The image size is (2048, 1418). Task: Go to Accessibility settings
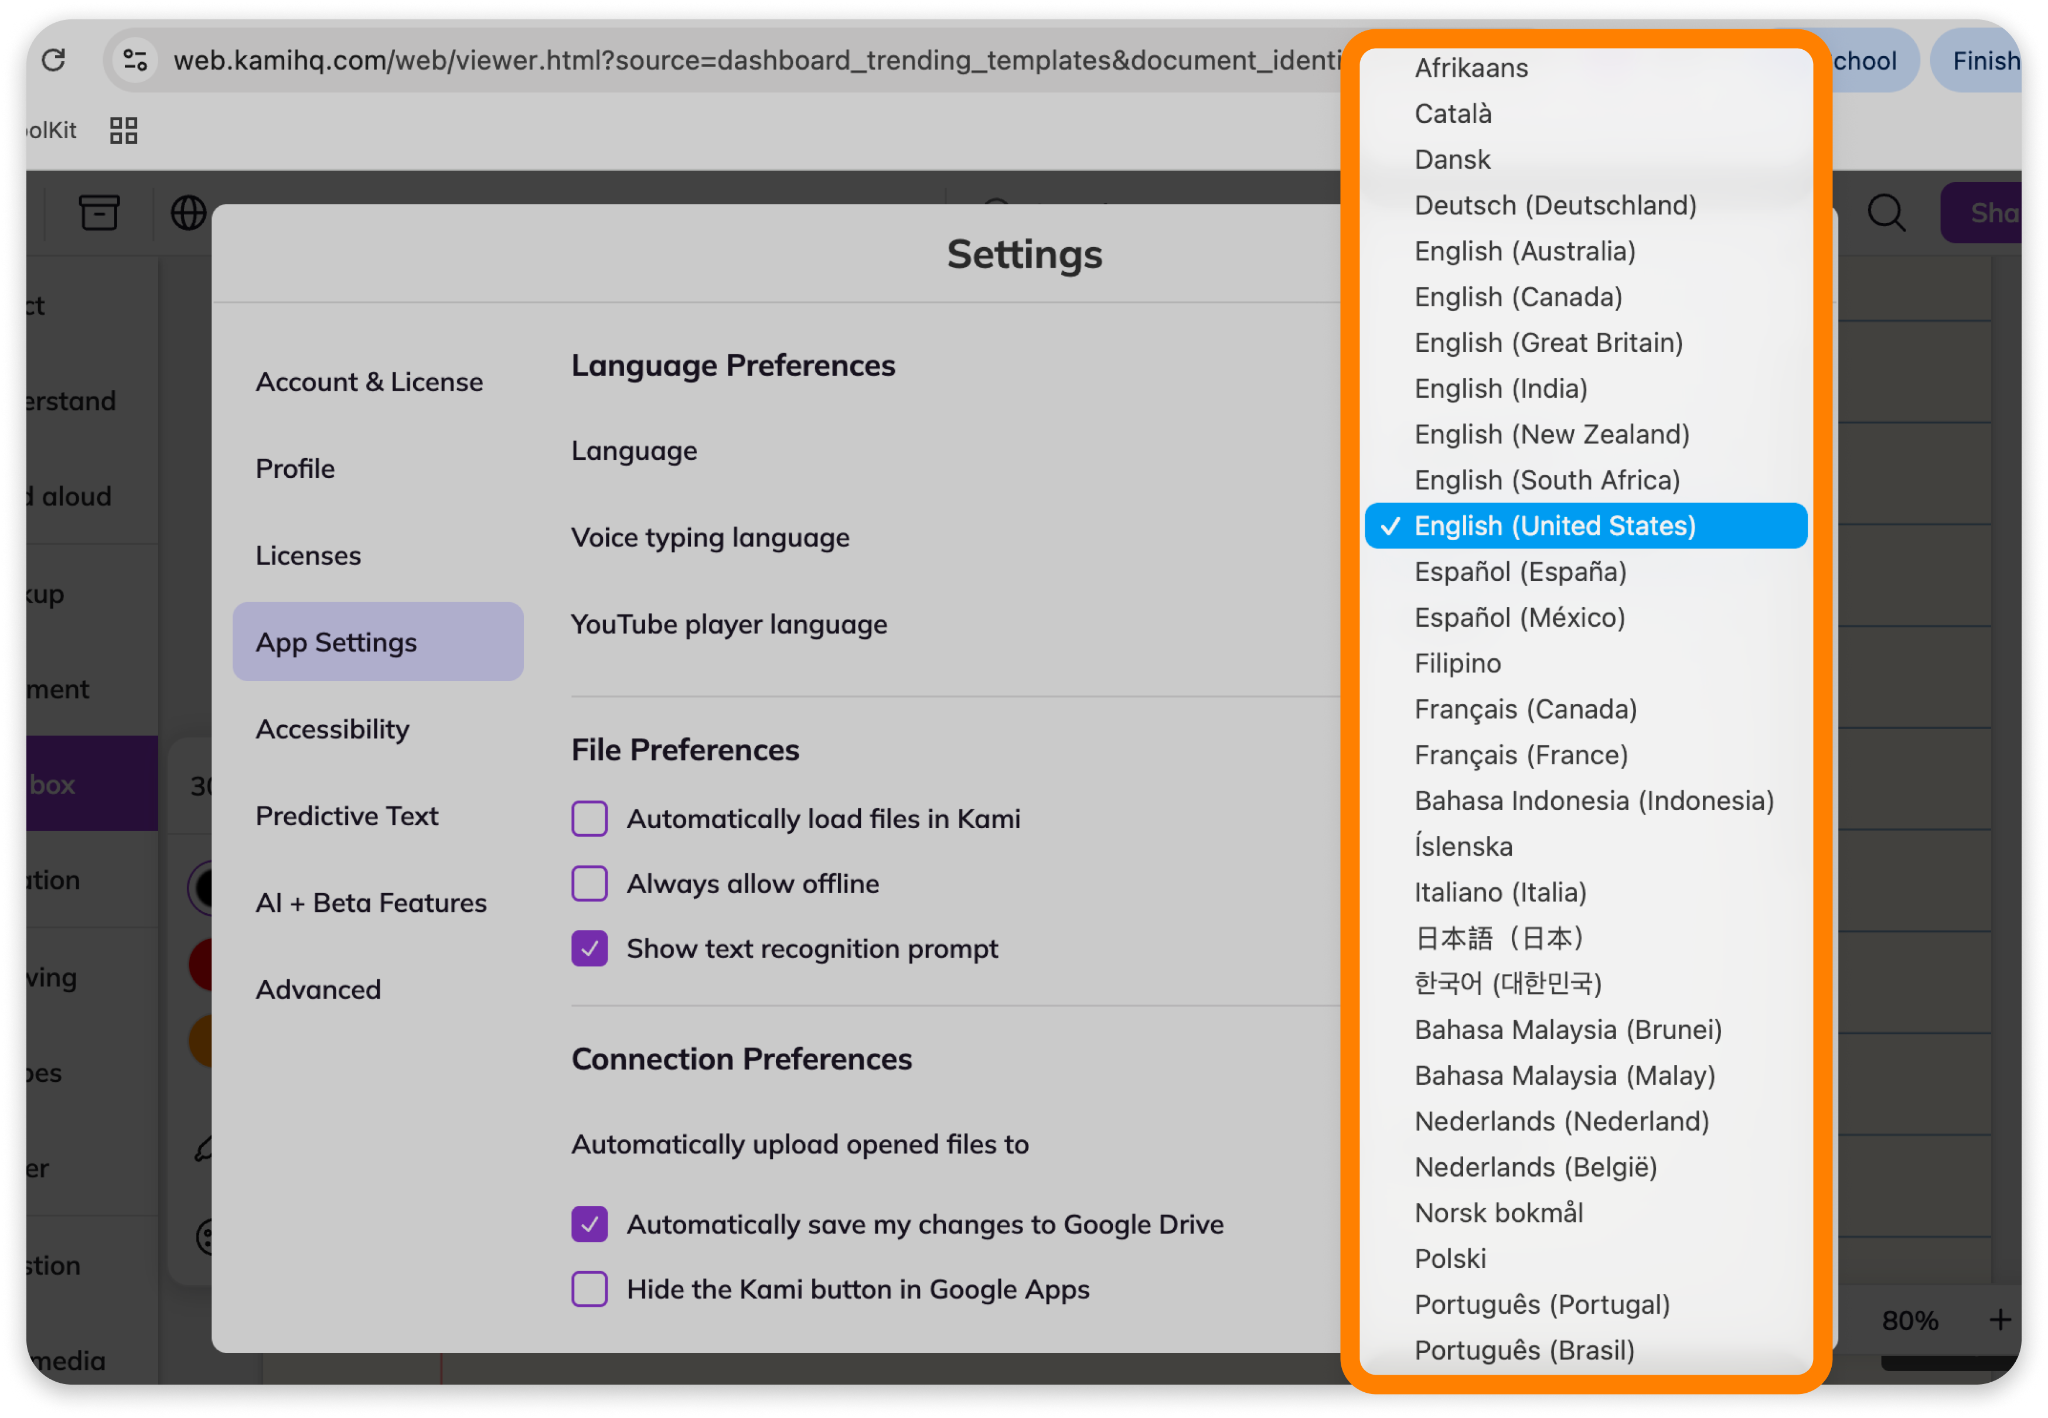(x=378, y=729)
